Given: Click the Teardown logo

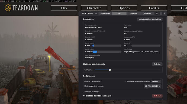Looking at the screenshot, I should tap(21, 8).
